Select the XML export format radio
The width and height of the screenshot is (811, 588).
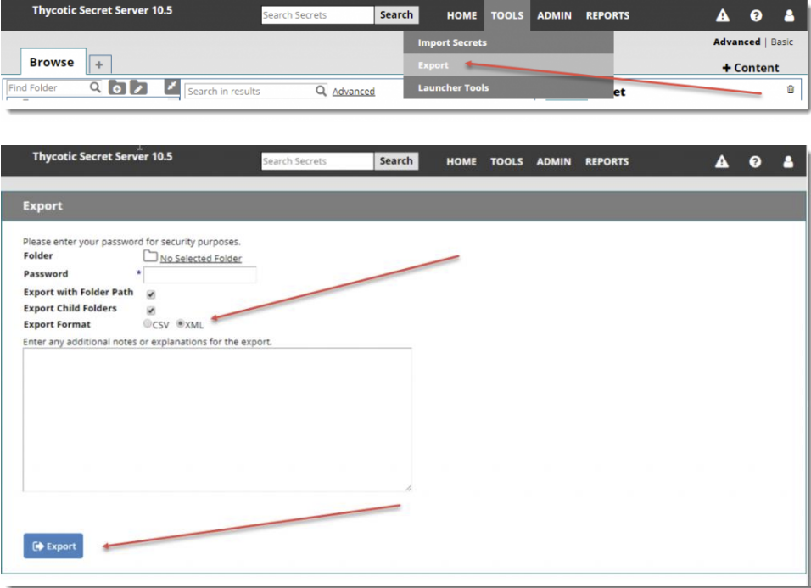(180, 324)
